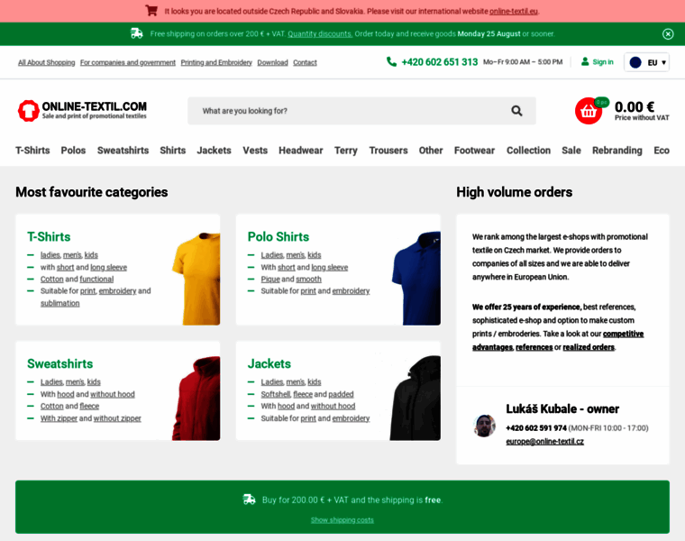
Task: Open the Eco navigation menu
Action: pos(662,151)
